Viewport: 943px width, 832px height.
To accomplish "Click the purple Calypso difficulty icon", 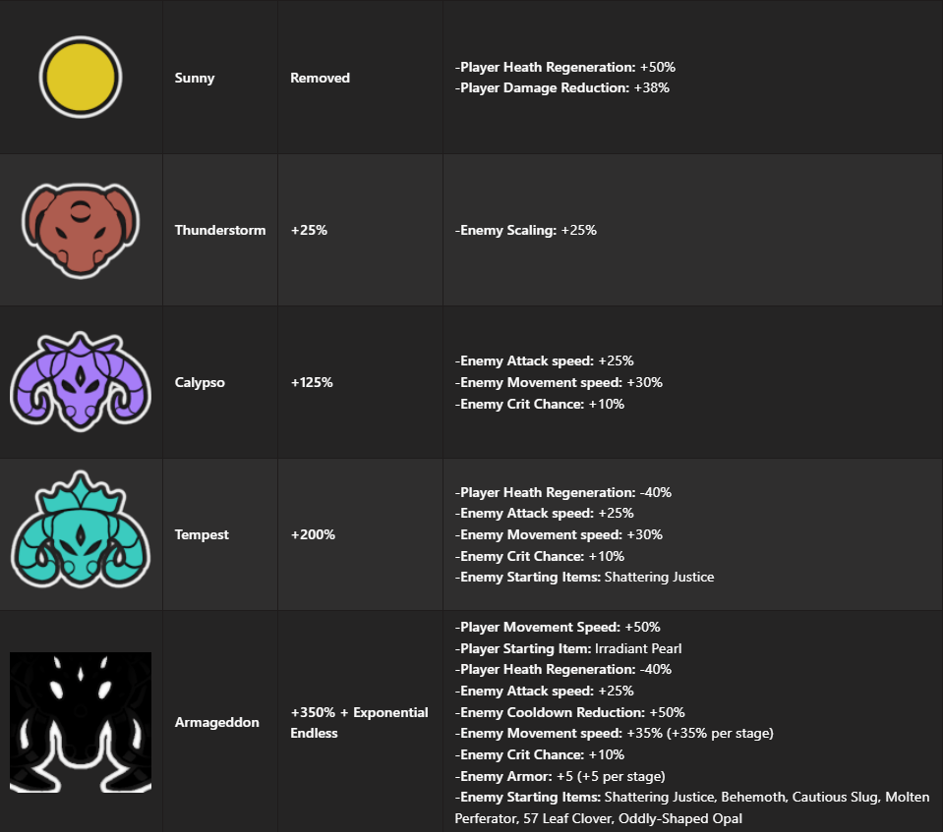I will [81, 382].
